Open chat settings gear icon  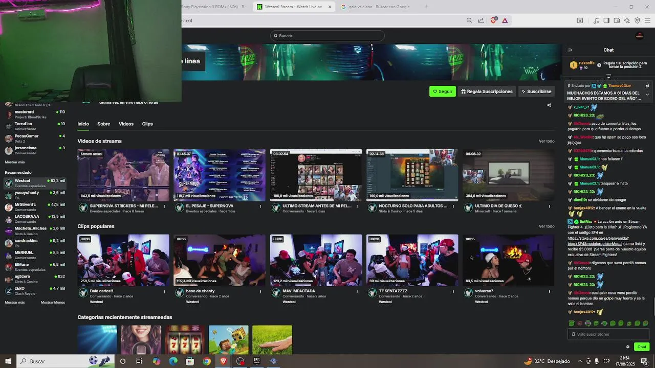pyautogui.click(x=628, y=347)
